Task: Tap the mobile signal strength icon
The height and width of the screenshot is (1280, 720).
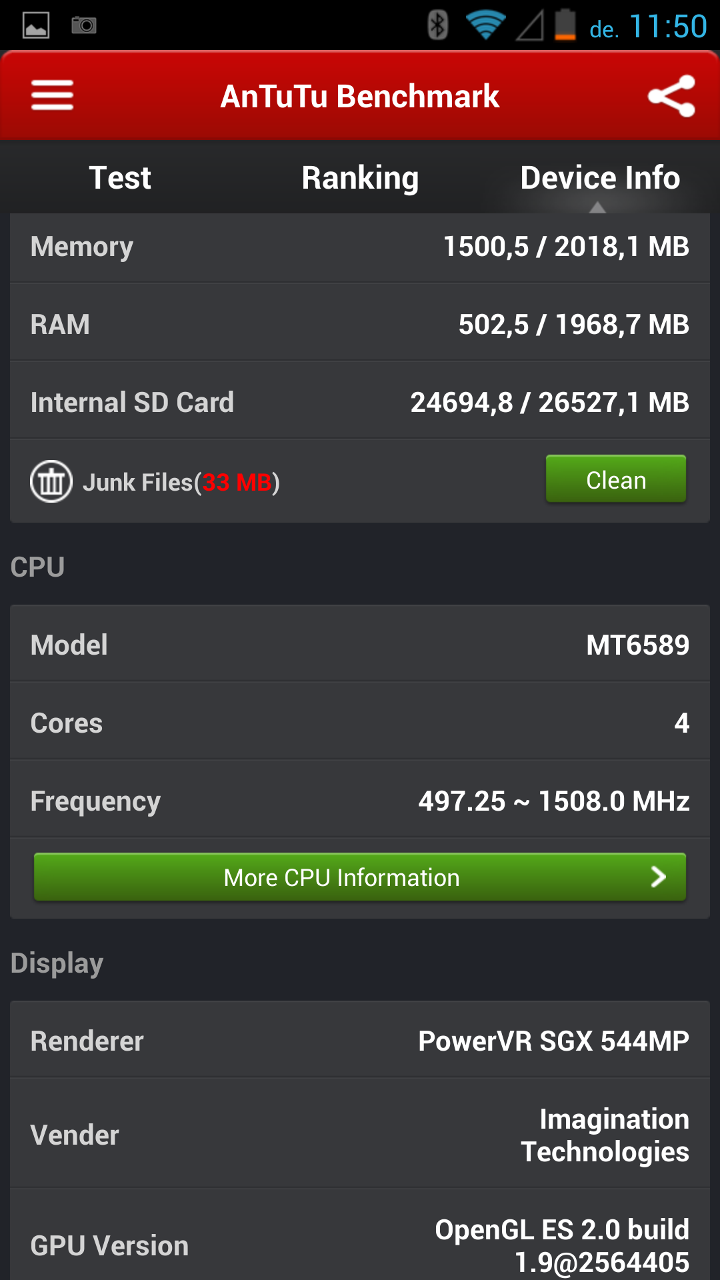Action: tap(530, 25)
